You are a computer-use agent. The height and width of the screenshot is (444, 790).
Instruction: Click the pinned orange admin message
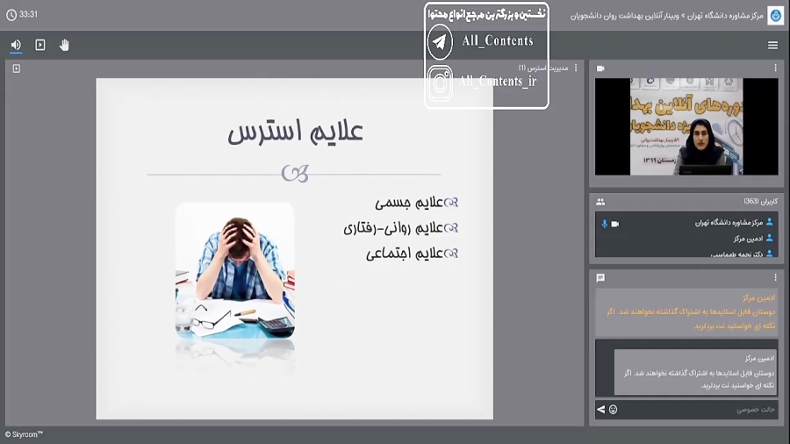pyautogui.click(x=686, y=312)
